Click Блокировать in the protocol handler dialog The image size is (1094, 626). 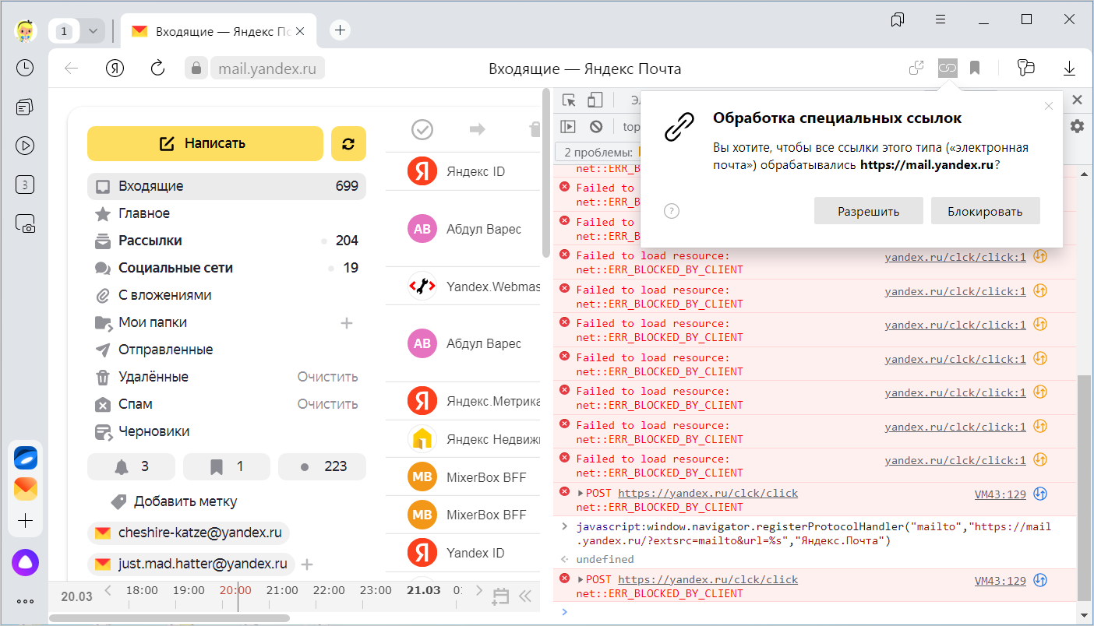tap(985, 211)
